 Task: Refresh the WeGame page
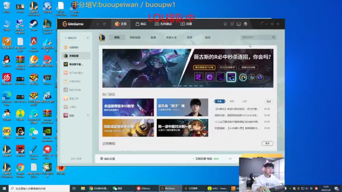[104, 24]
